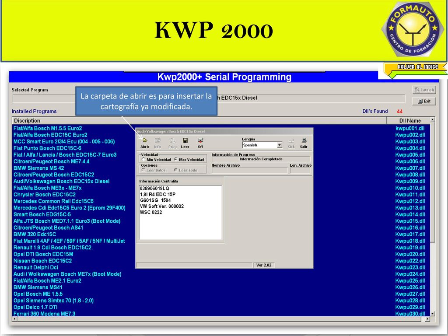The width and height of the screenshot is (448, 336).
Task: Click the Prog programming icon
Action: 172,140
